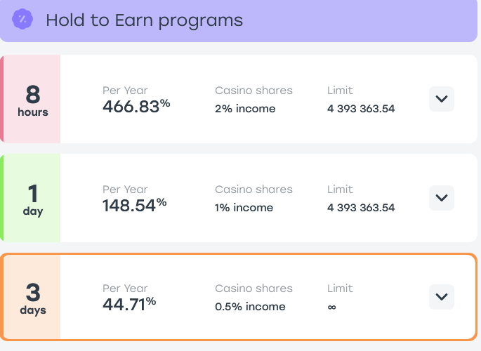Select the 8 hours duration tile
The width and height of the screenshot is (481, 351).
pyautogui.click(x=30, y=99)
